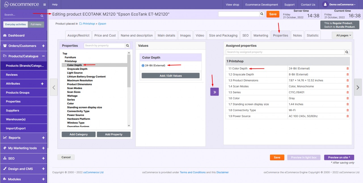Click the Add Property button
Image resolution: width=363 pixels, height=183 pixels.
[114, 134]
